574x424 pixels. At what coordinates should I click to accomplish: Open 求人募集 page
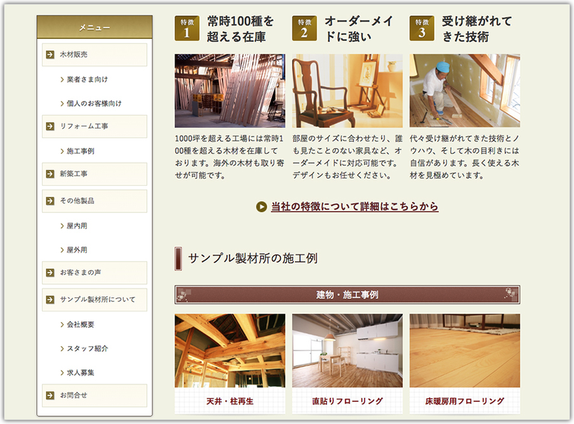[80, 373]
